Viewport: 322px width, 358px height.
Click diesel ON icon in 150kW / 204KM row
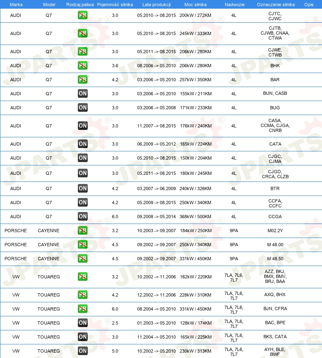tap(82, 158)
